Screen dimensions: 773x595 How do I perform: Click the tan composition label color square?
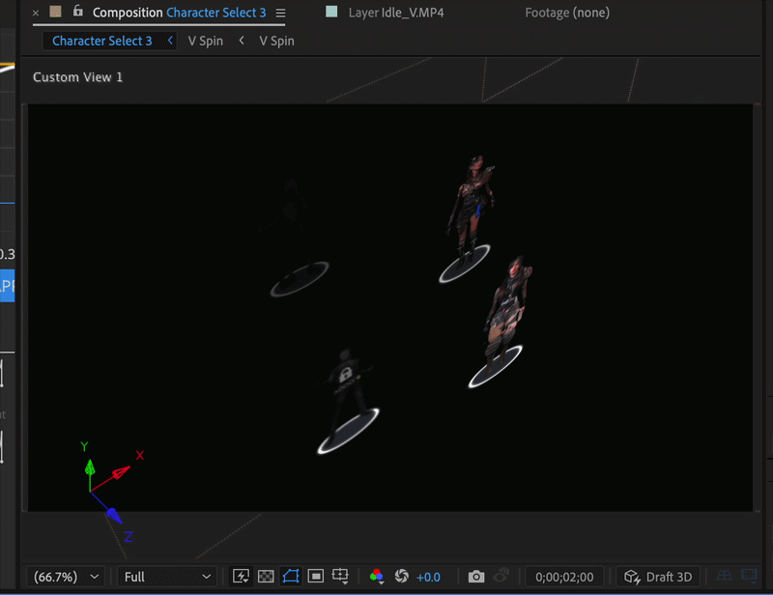click(x=55, y=12)
